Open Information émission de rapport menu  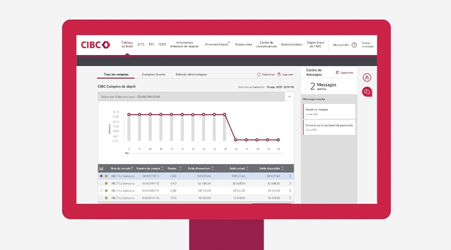(x=184, y=44)
